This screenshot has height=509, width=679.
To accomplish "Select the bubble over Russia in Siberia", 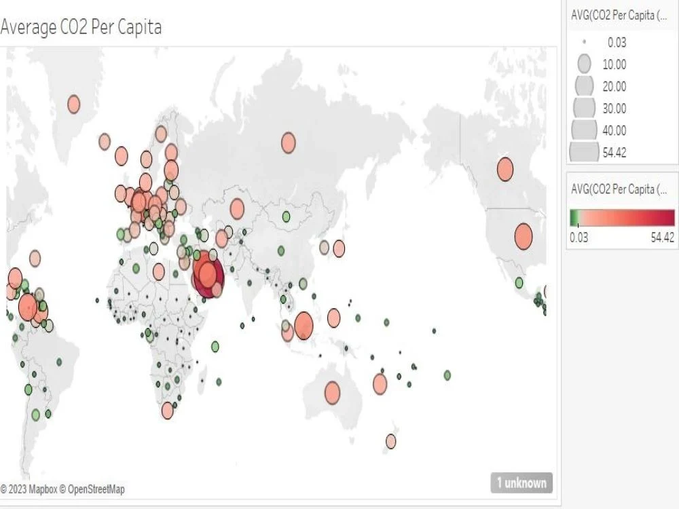I will coord(289,143).
